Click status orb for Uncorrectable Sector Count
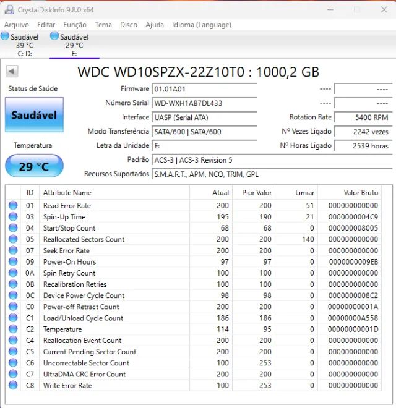396x408 pixels. 13,362
